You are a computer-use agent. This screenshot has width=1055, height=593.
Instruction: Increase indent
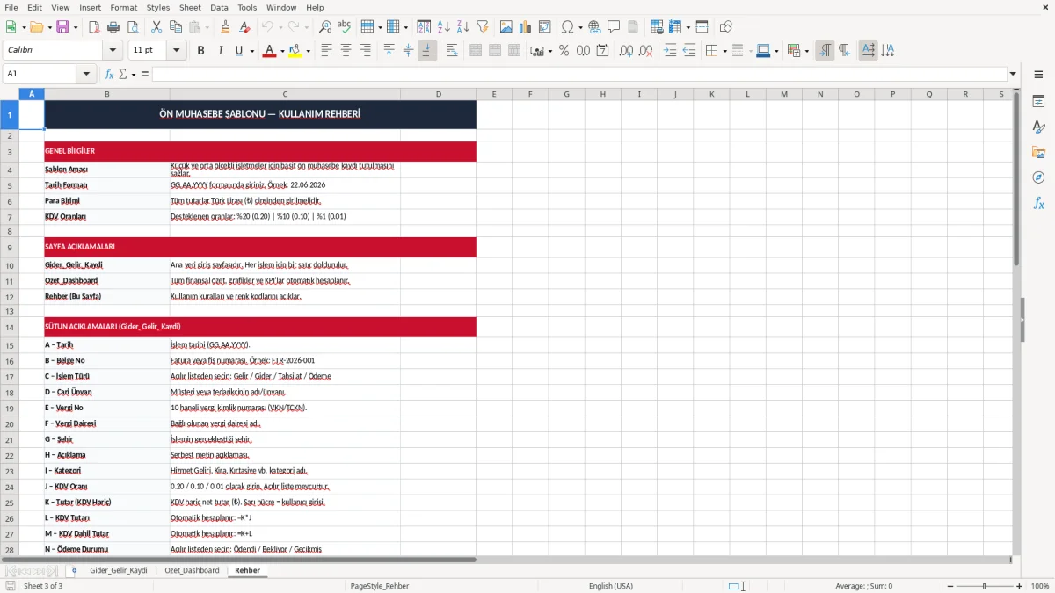tap(670, 51)
